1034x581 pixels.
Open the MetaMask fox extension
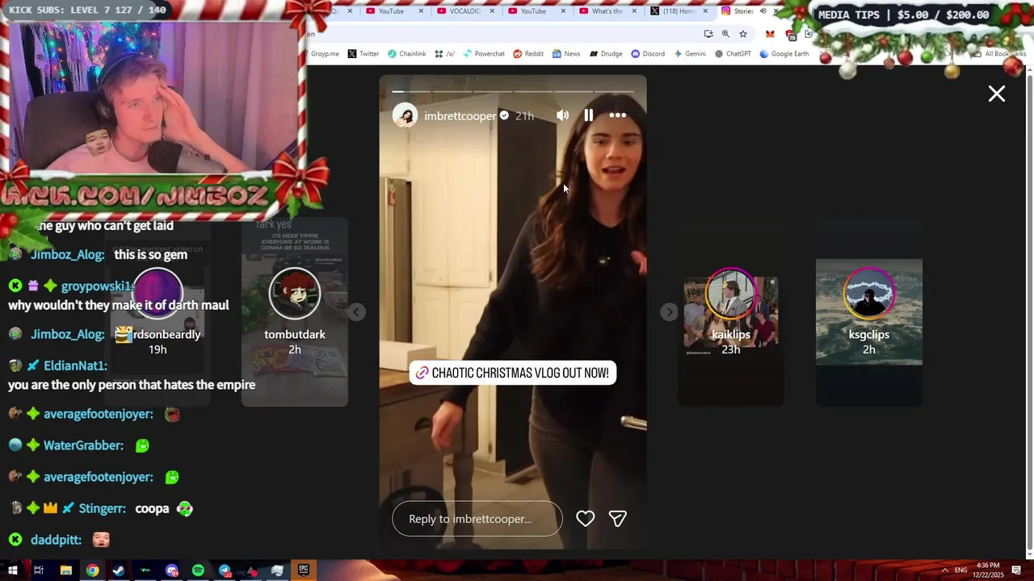pyautogui.click(x=770, y=34)
